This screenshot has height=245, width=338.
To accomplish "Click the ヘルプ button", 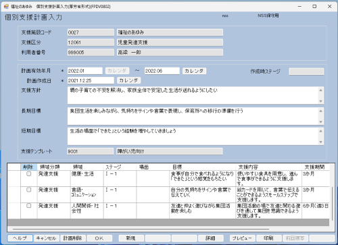I will point(20,238).
